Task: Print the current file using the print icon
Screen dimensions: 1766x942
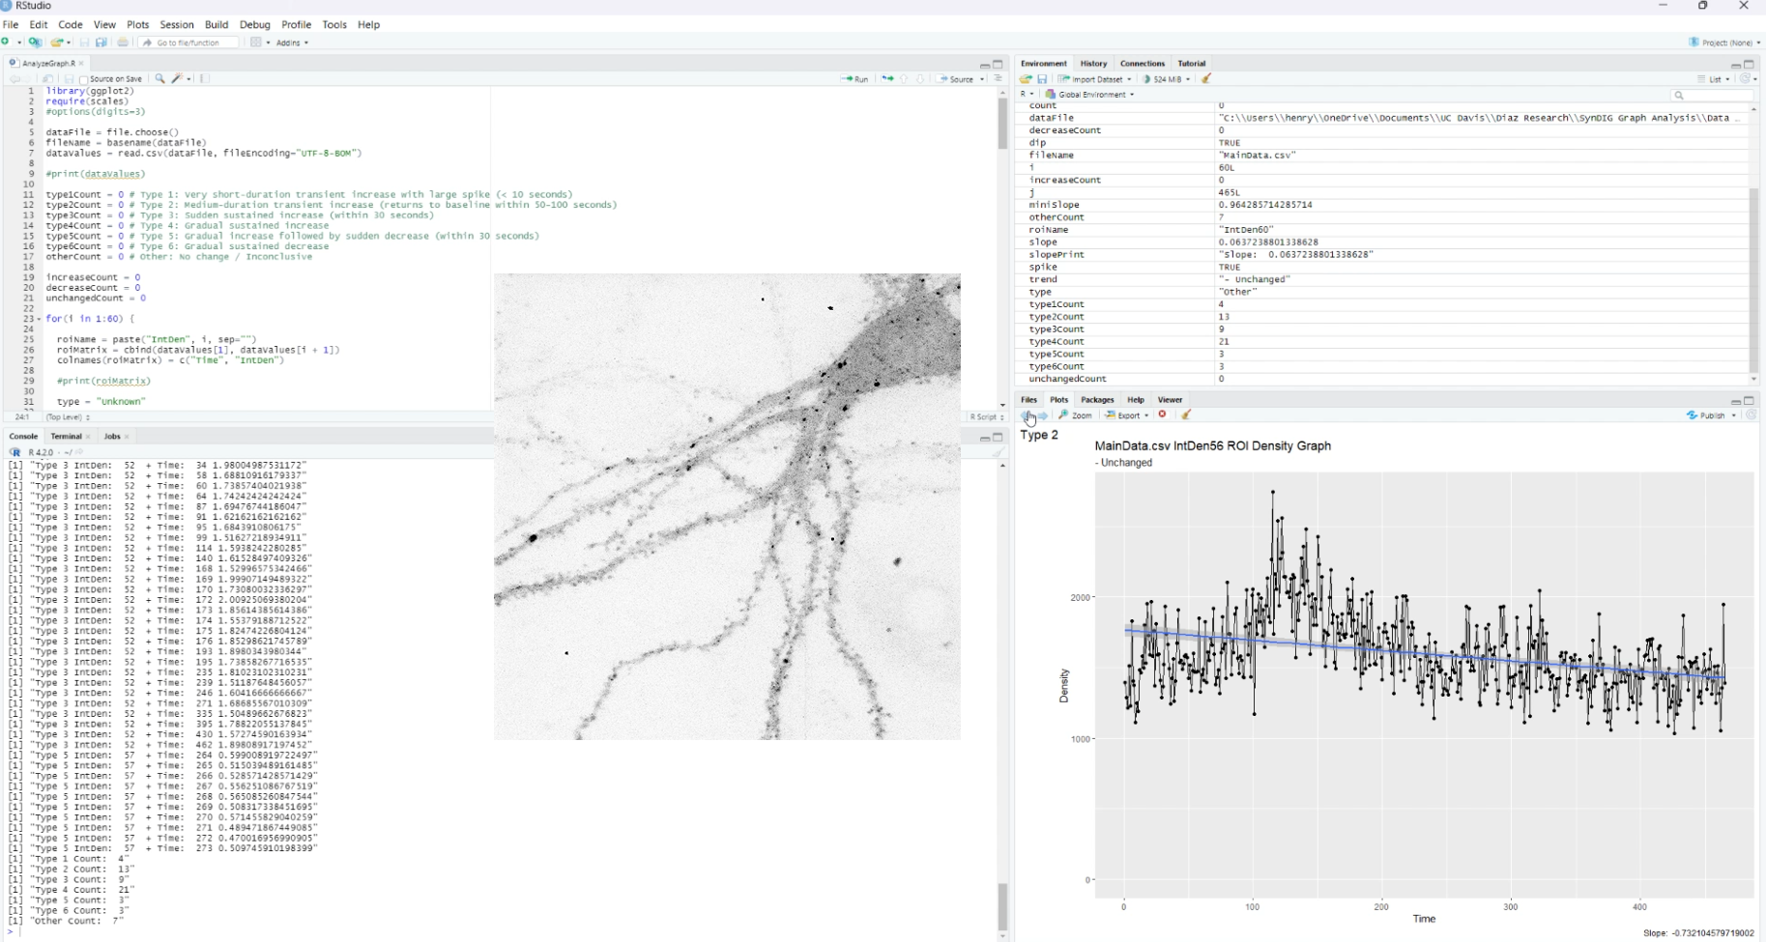Action: pos(122,43)
